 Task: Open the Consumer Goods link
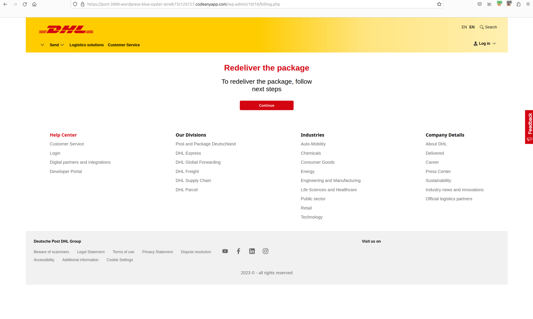318,162
